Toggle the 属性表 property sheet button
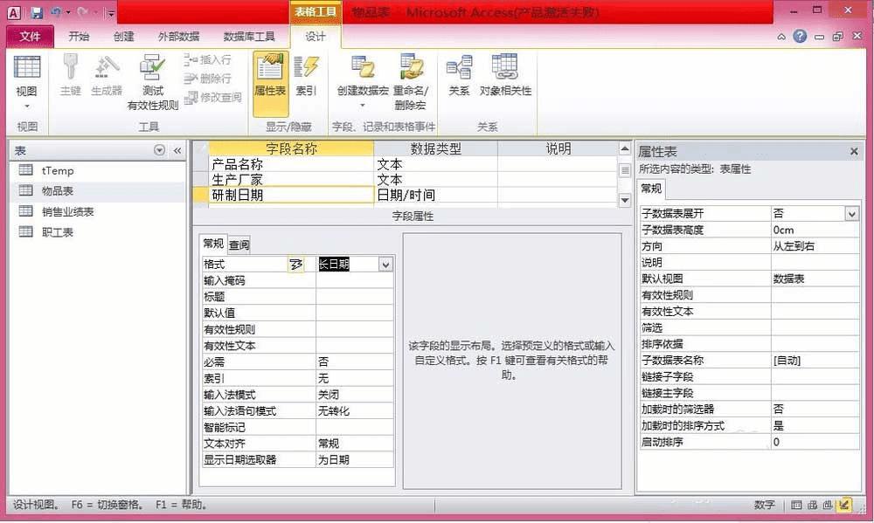Image resolution: width=874 pixels, height=523 pixels. [x=270, y=83]
